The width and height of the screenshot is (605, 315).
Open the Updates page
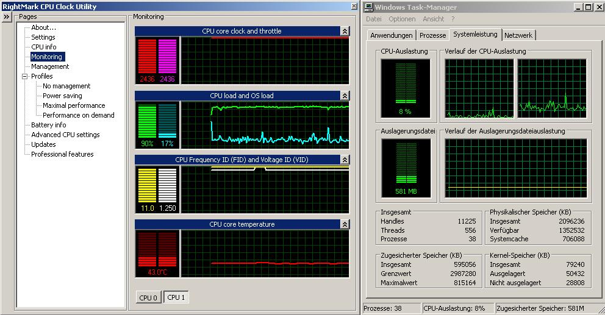tap(43, 144)
